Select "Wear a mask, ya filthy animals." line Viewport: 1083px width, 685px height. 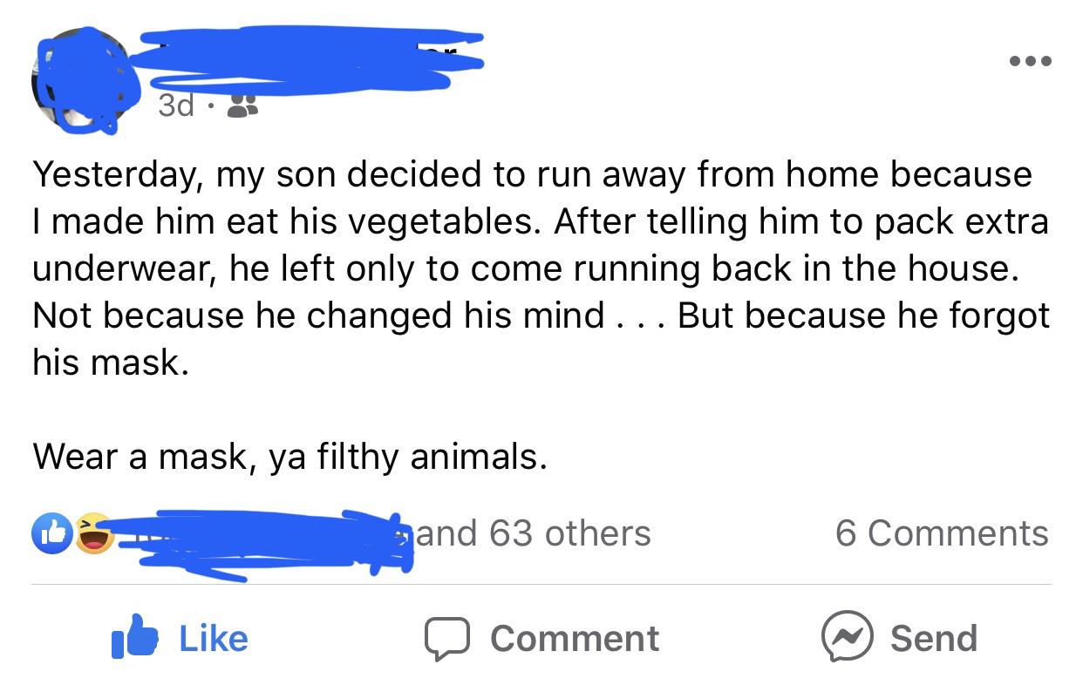(x=290, y=457)
